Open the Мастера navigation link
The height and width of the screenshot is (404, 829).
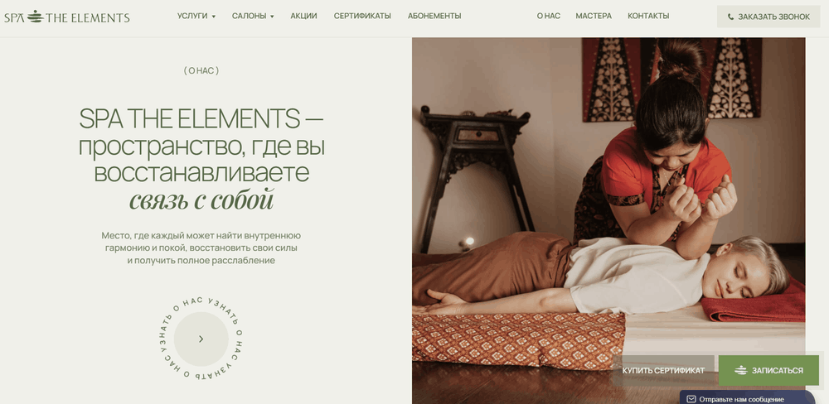click(594, 16)
